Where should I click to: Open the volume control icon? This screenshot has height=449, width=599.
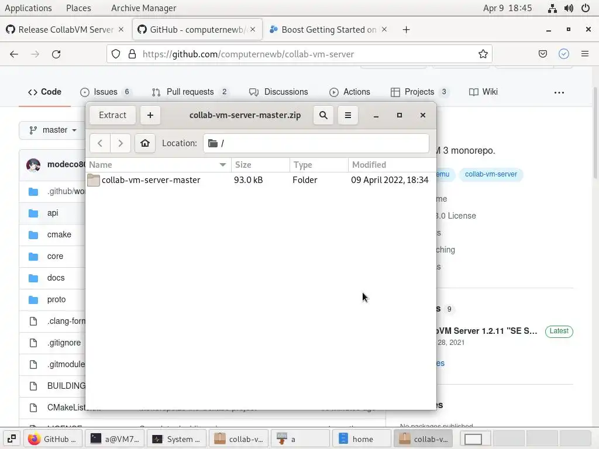pyautogui.click(x=569, y=8)
